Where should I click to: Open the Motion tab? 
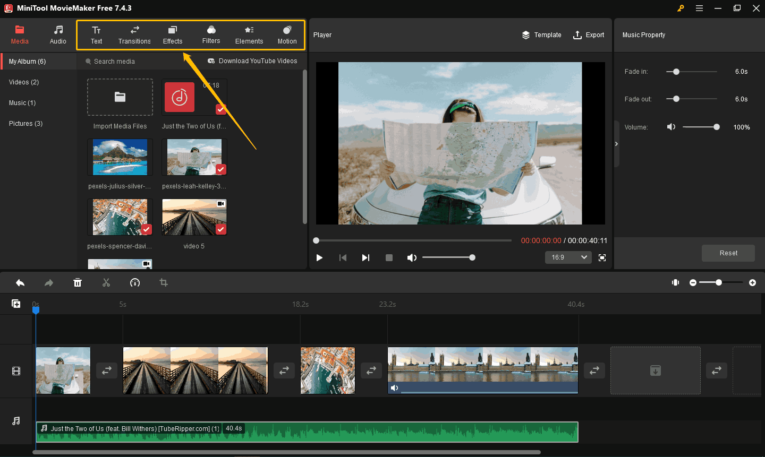pos(287,35)
